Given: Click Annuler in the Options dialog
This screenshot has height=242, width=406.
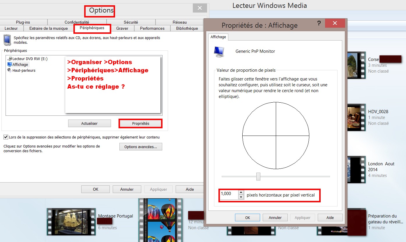Looking at the screenshot, I should click(x=127, y=189).
